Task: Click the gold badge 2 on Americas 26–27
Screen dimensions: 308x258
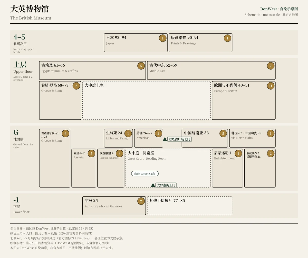Action: [x=158, y=133]
